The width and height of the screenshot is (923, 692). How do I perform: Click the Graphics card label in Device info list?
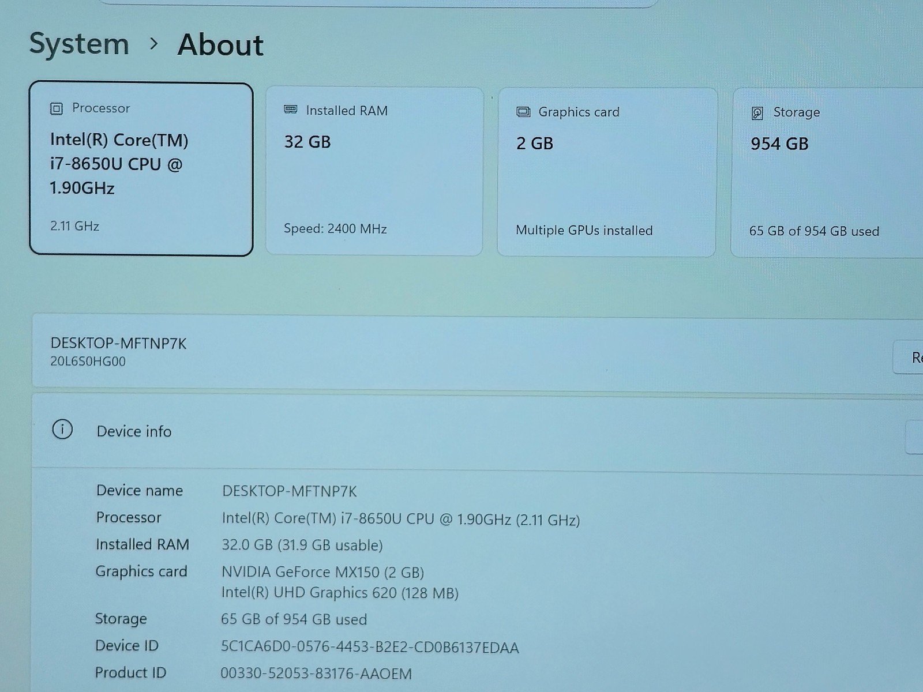[x=141, y=571]
